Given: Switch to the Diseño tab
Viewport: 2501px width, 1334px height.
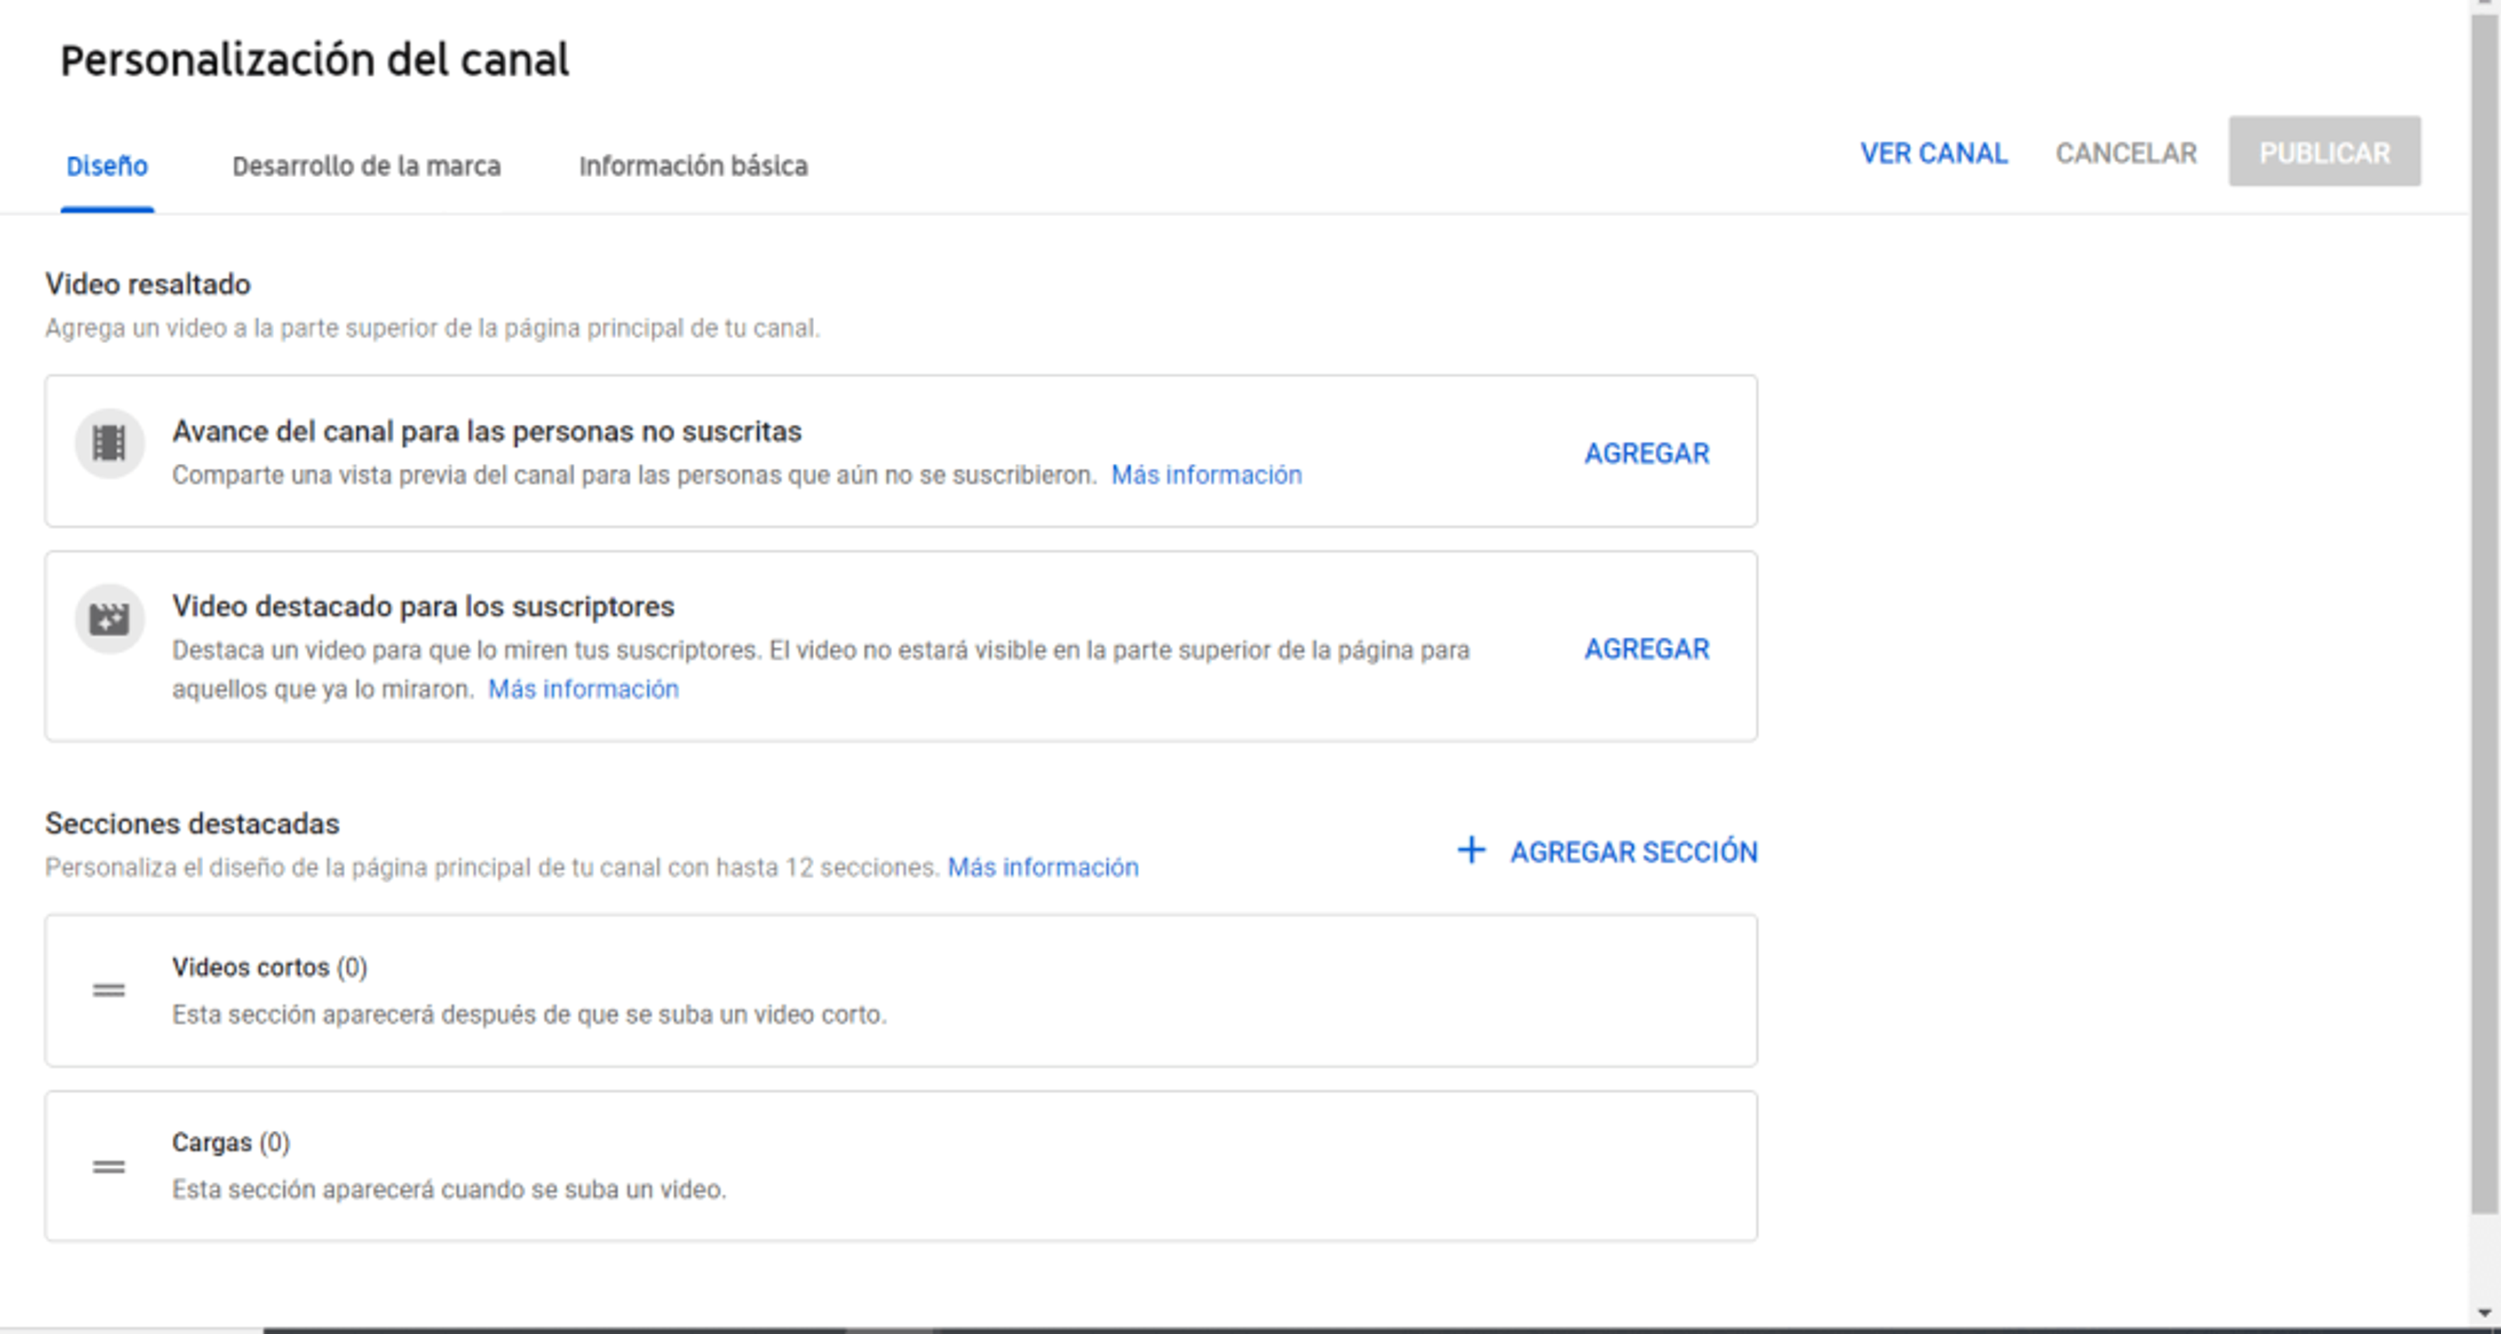Looking at the screenshot, I should click(107, 166).
